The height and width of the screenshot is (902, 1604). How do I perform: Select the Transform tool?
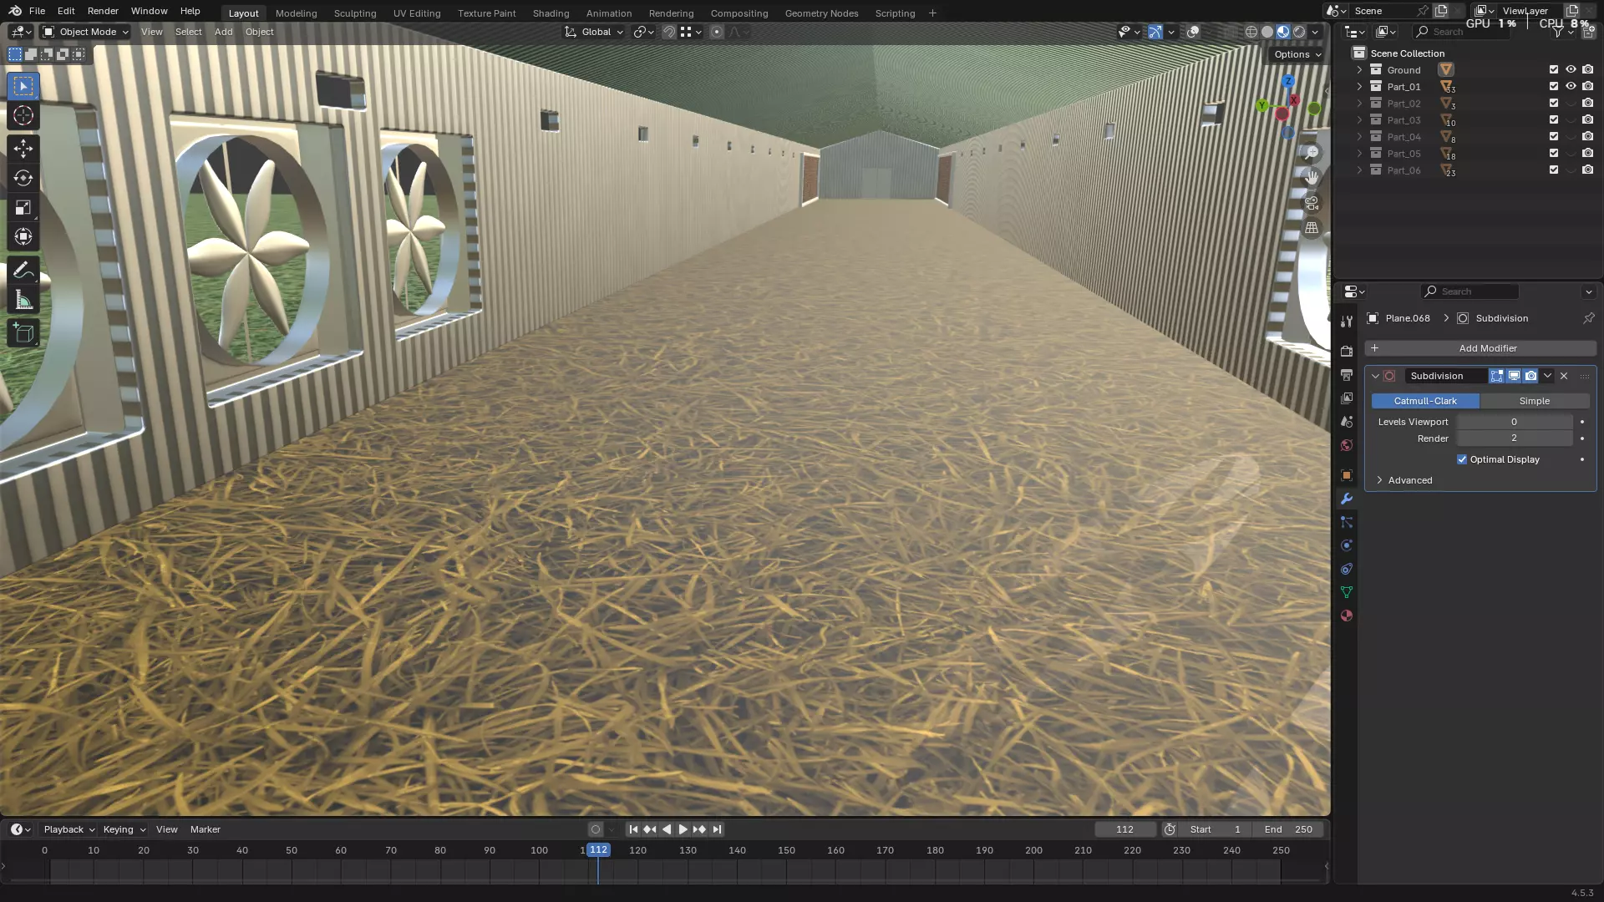coord(23,236)
